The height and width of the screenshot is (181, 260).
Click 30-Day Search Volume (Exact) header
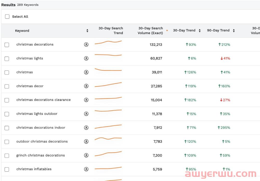pos(150,30)
